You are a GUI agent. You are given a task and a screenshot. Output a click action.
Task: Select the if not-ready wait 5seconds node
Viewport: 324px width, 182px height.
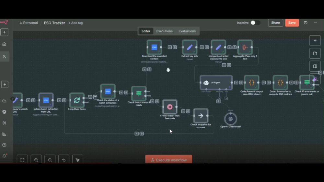[170, 107]
